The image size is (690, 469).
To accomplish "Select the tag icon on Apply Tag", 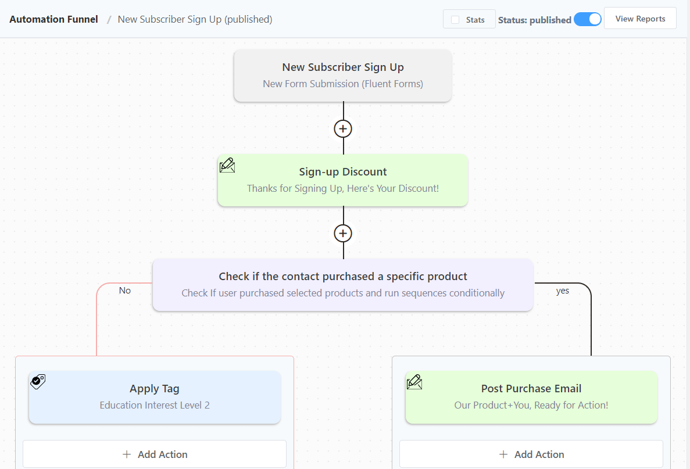I will pos(37,382).
